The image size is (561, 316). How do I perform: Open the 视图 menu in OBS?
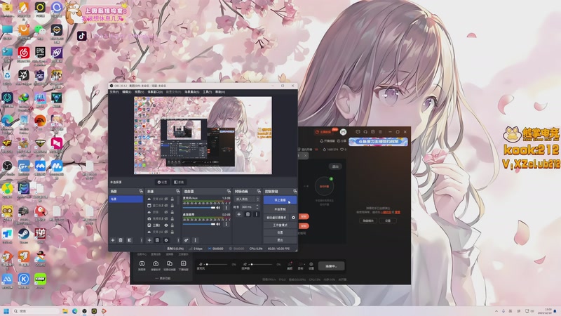coord(139,92)
